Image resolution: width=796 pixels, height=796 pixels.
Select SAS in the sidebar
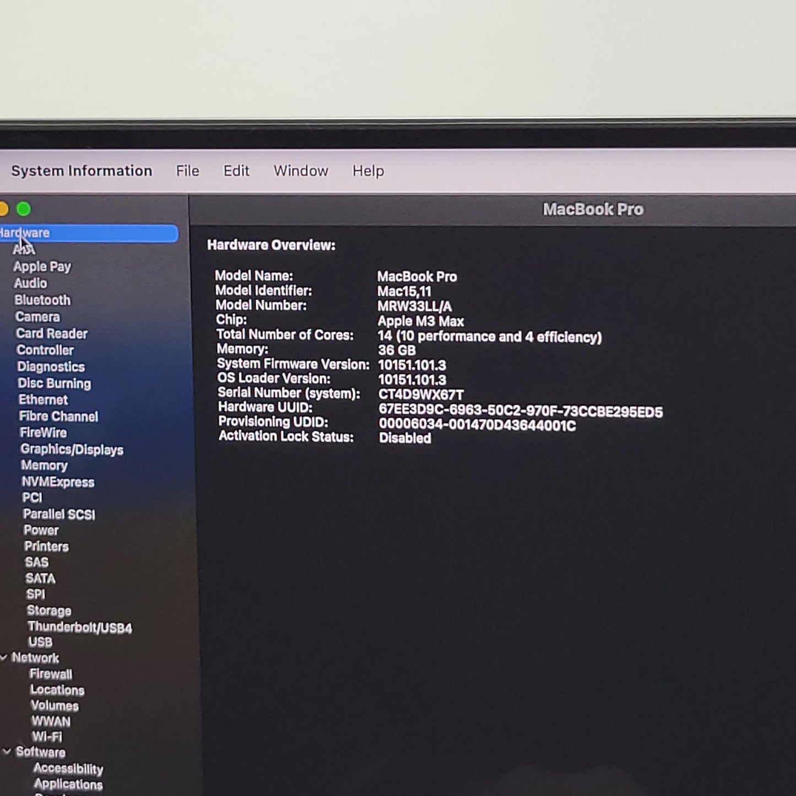[36, 562]
